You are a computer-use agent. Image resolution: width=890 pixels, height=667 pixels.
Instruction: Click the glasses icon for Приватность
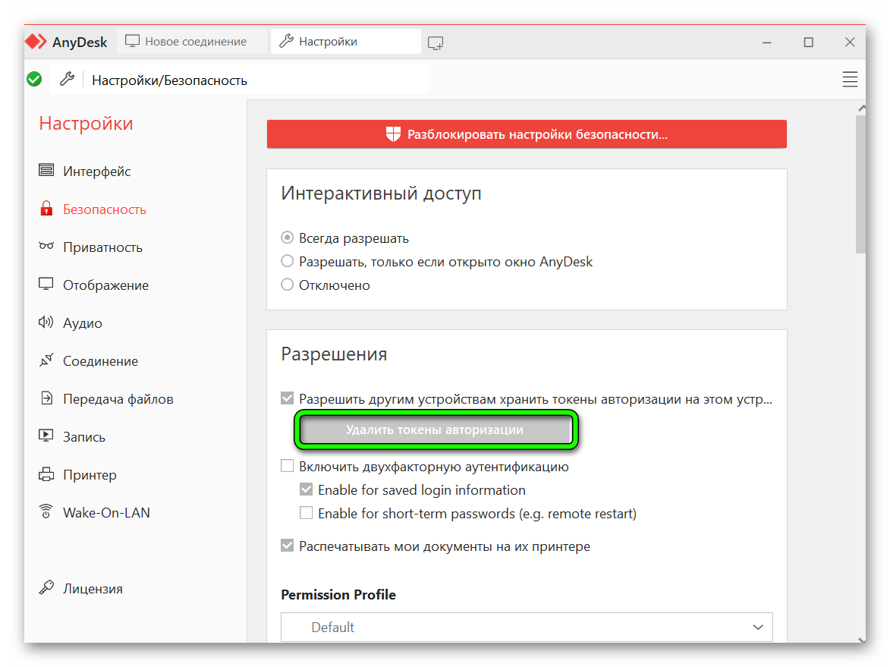(46, 247)
